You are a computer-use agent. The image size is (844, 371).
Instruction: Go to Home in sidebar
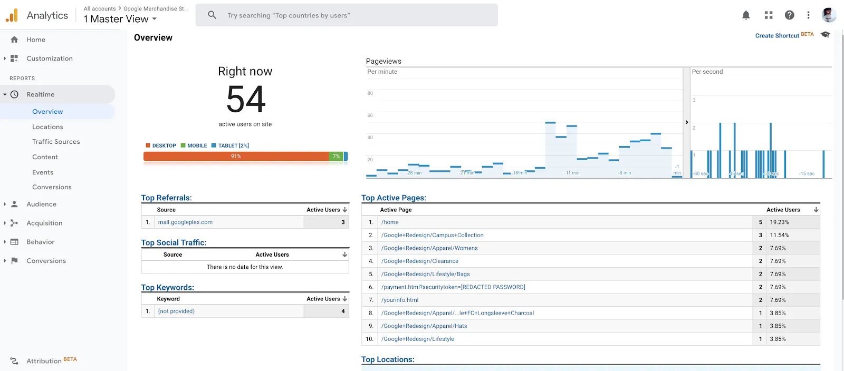(36, 40)
